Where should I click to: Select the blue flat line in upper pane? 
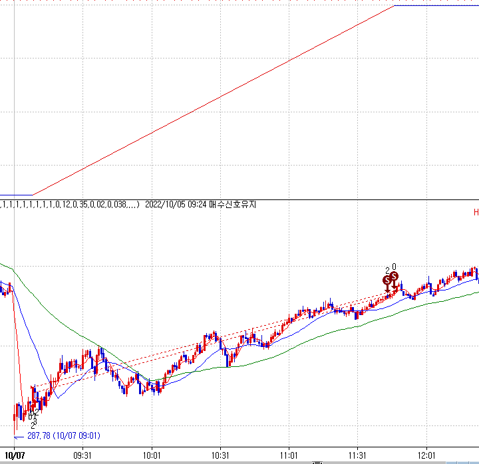(436, 6)
